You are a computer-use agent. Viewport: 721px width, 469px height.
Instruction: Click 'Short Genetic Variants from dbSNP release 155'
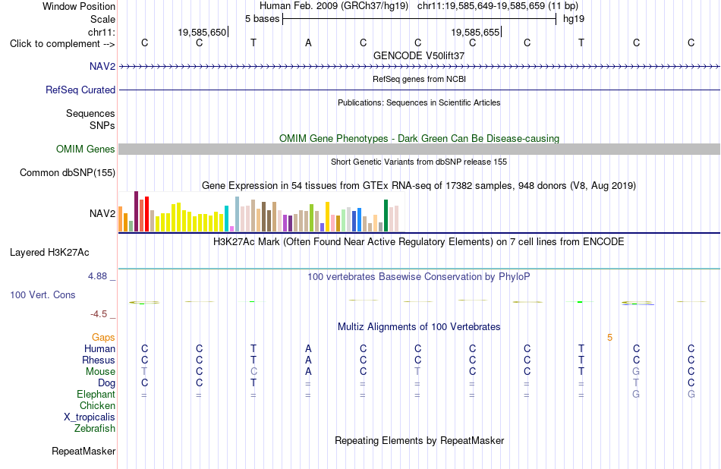(419, 162)
